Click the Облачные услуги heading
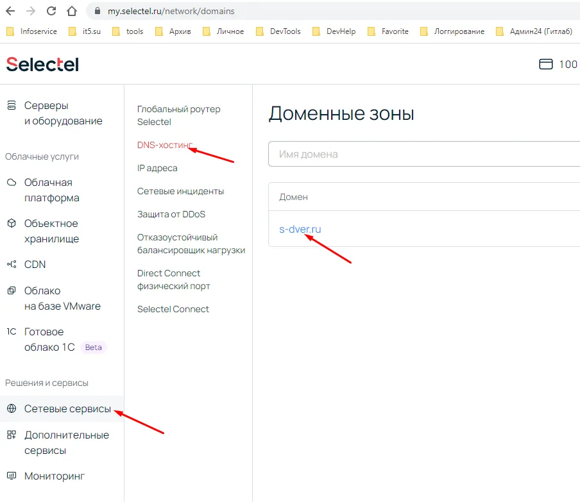Image resolution: width=580 pixels, height=502 pixels. coord(42,156)
